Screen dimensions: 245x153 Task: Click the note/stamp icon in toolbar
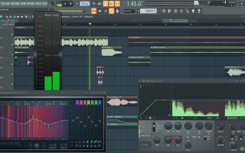(118, 11)
